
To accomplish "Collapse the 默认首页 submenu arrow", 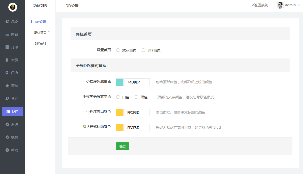I will (49, 32).
